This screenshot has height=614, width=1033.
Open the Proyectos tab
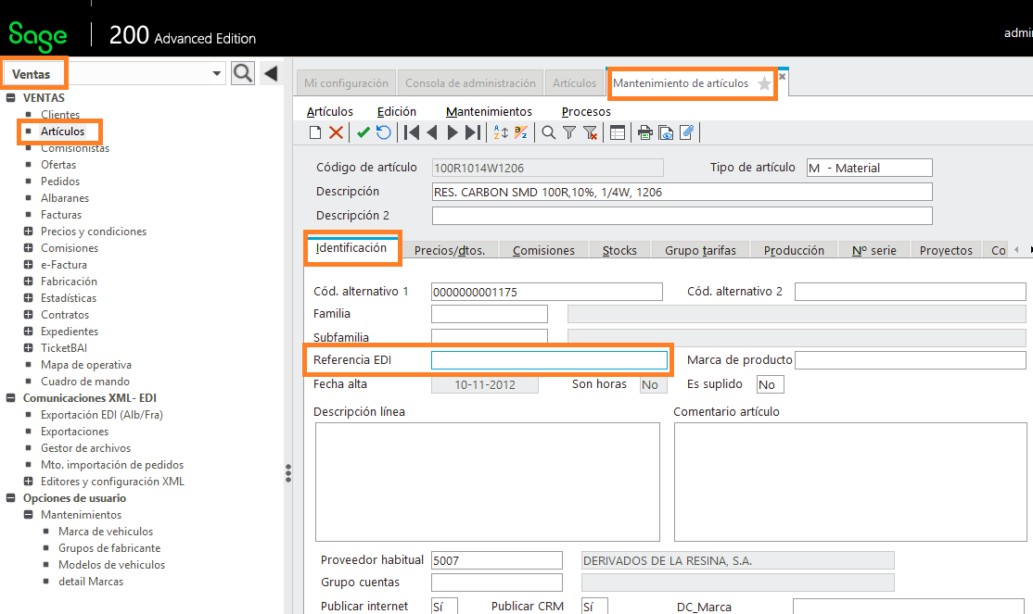[x=946, y=251]
